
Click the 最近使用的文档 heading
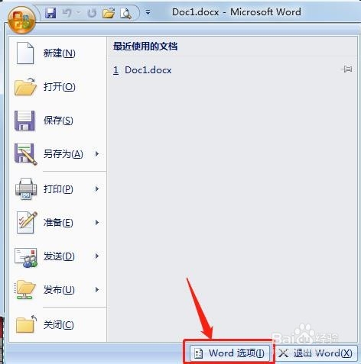(145, 47)
